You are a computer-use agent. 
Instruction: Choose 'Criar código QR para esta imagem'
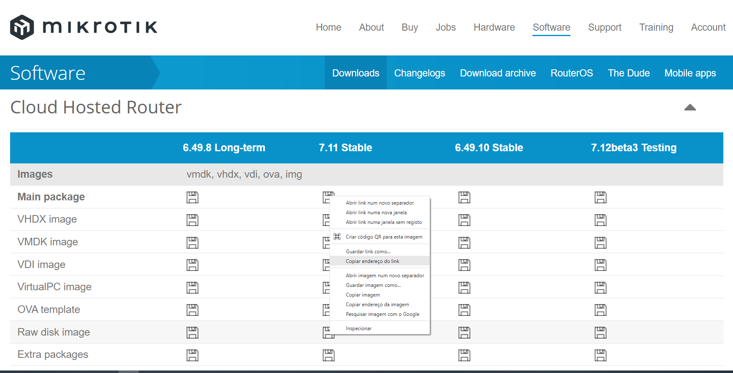coord(380,237)
